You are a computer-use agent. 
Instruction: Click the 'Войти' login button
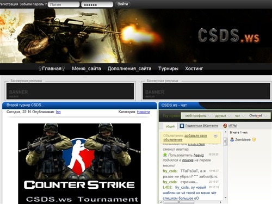(x=122, y=4)
